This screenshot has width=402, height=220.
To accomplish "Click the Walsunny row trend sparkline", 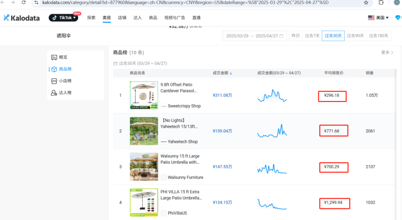I will pyautogui.click(x=272, y=169).
